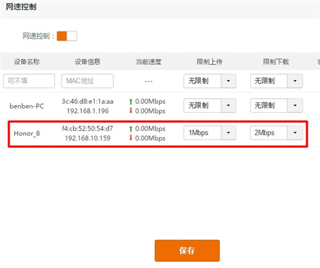Viewport: 320px width, 268px height.
Task: Click the 保存 save button
Action: 187,251
